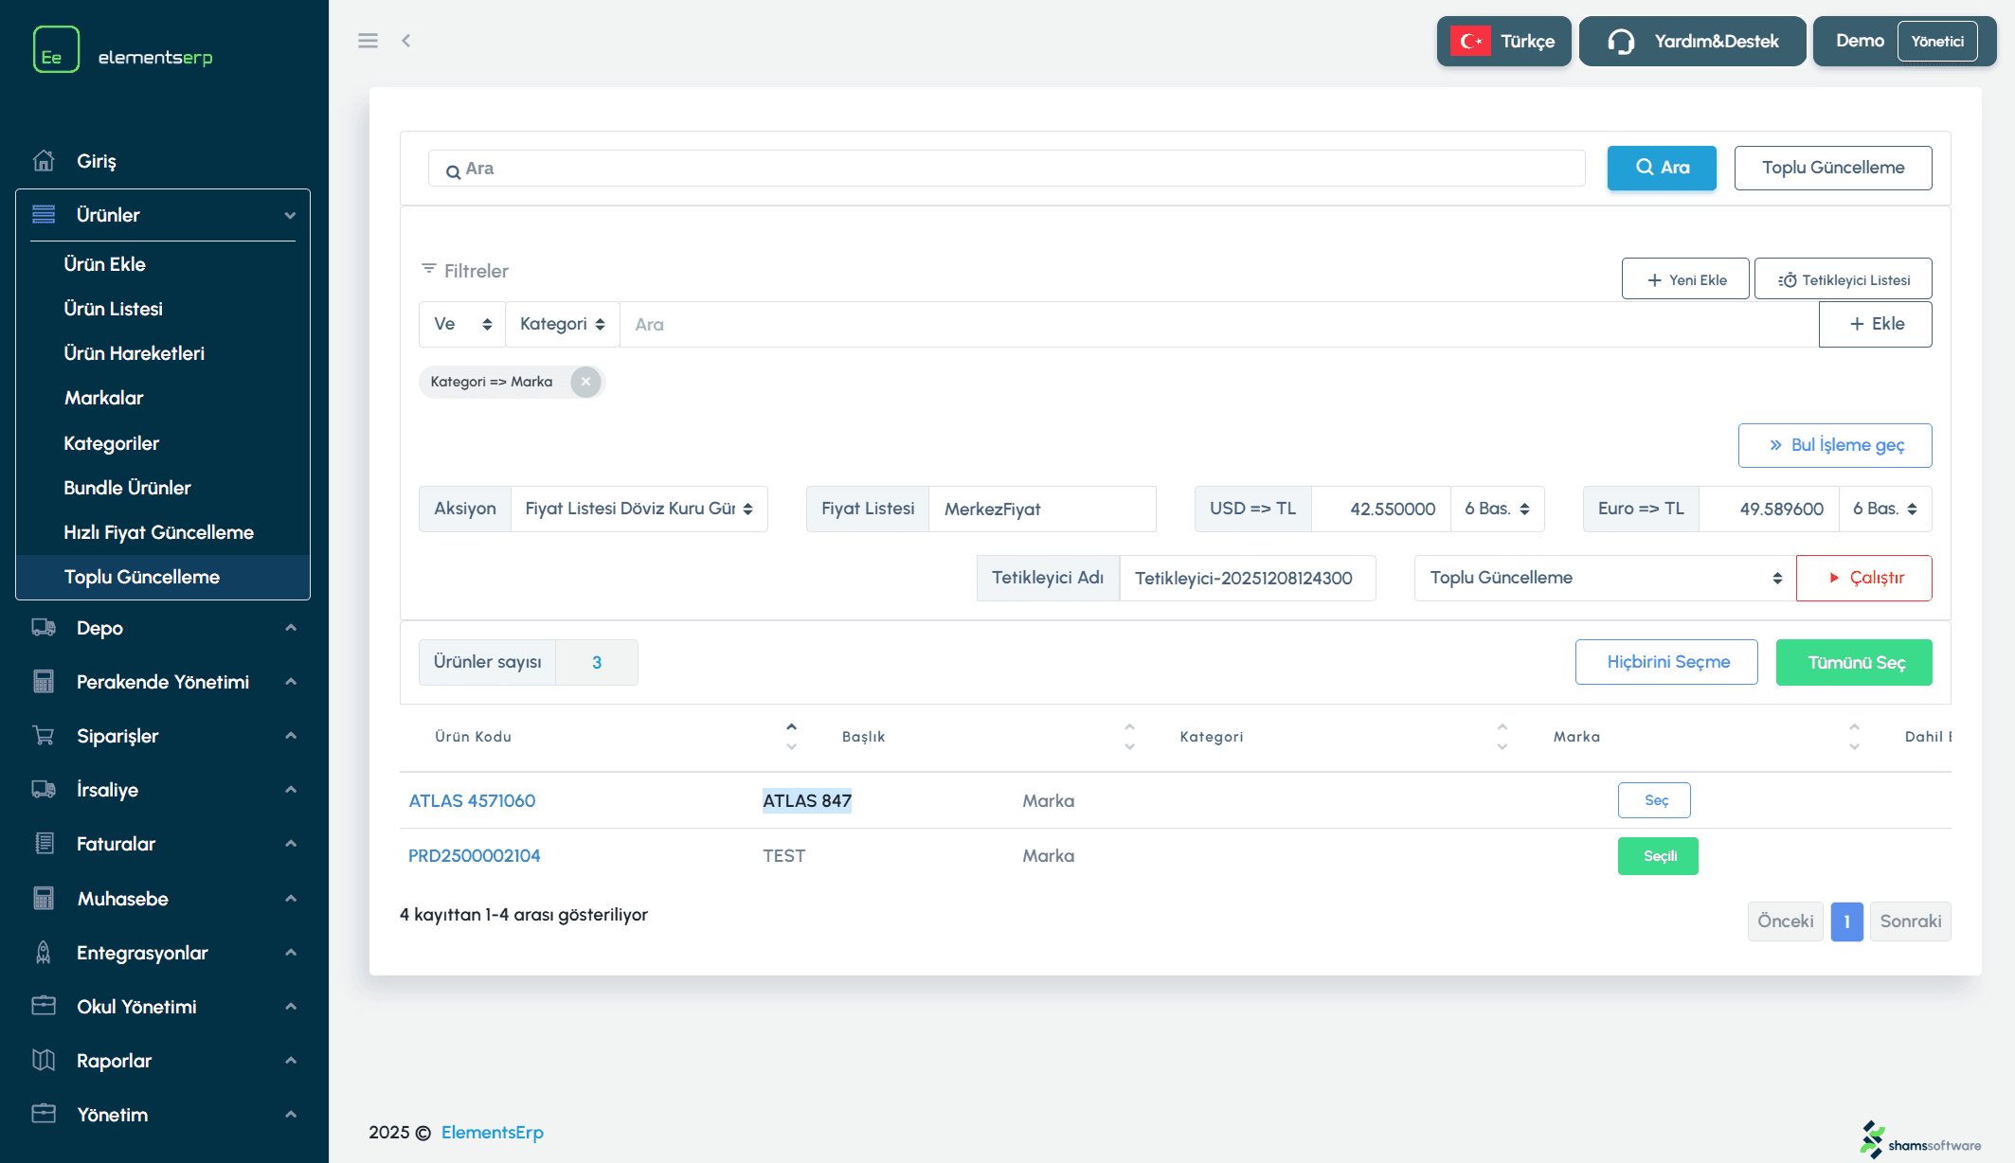This screenshot has width=2015, height=1163.
Task: Open the Aksiyon Fiyat Listesi dropdown
Action: [639, 509]
